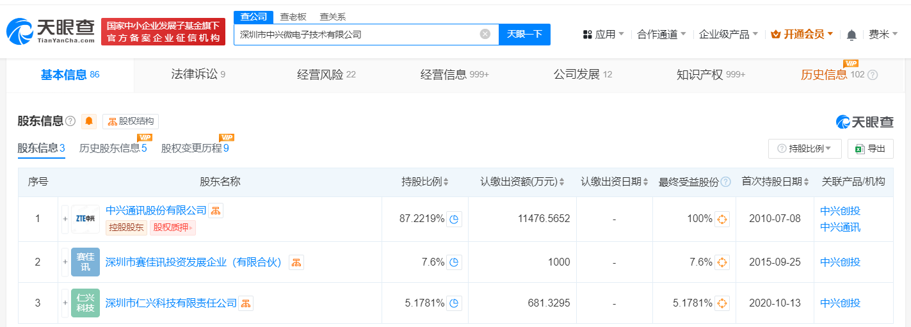The image size is (911, 327).
Task: Sort by 认缴出资额(万元) column
Action: pyautogui.click(x=561, y=182)
